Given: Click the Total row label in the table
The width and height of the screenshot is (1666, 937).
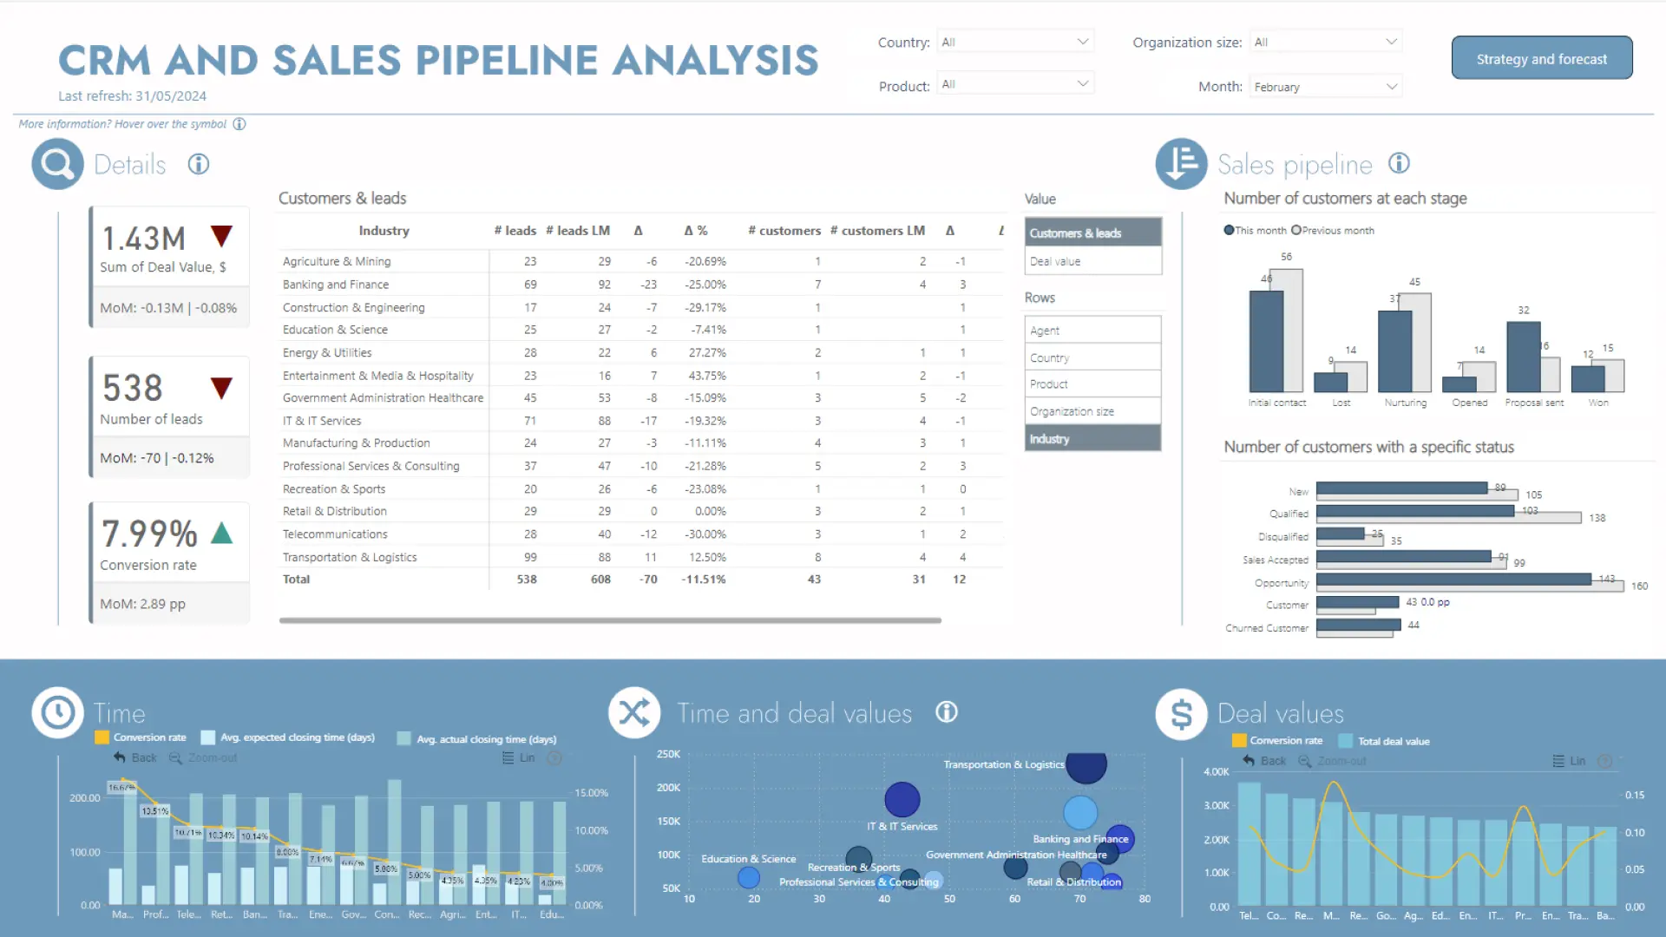Looking at the screenshot, I should pos(296,580).
